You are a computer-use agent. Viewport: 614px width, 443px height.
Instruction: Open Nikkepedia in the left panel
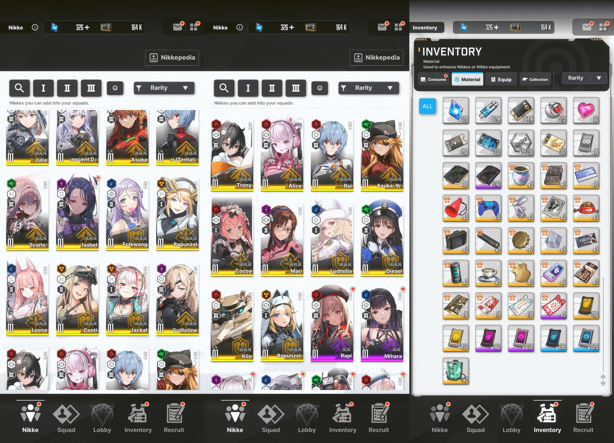[172, 58]
